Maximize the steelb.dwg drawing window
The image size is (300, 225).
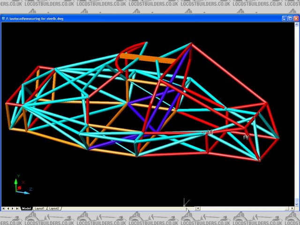pyautogui.click(x=290, y=19)
